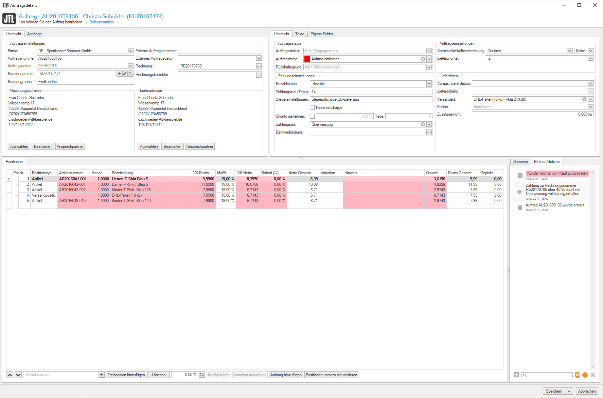This screenshot has width=603, height=398.
Task: Add a new note with the plus icon
Action: 516,375
